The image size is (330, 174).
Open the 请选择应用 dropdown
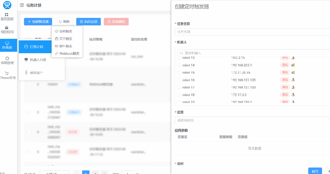(x=252, y=120)
